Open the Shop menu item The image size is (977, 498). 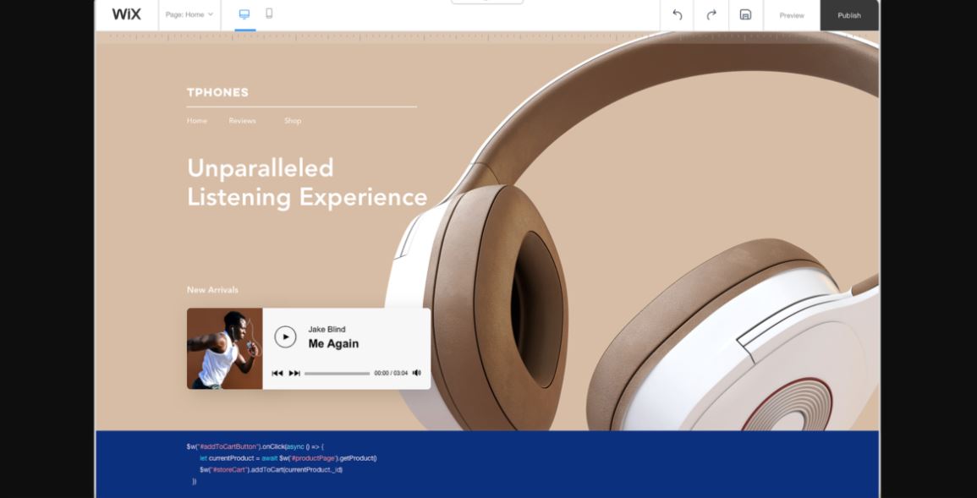pyautogui.click(x=293, y=121)
